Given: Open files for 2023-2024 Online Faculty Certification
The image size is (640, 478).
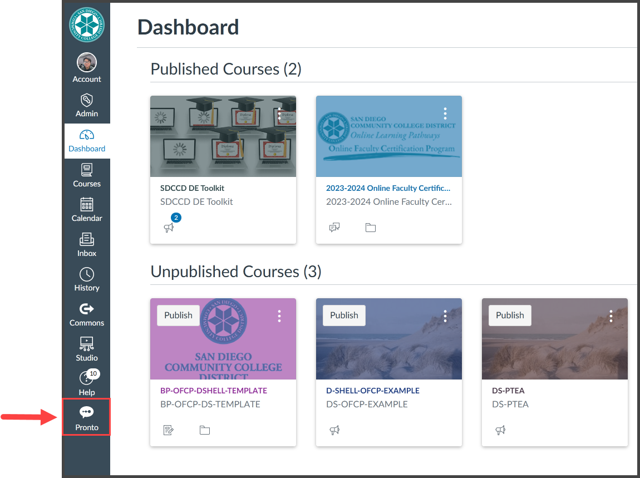Looking at the screenshot, I should 370,228.
